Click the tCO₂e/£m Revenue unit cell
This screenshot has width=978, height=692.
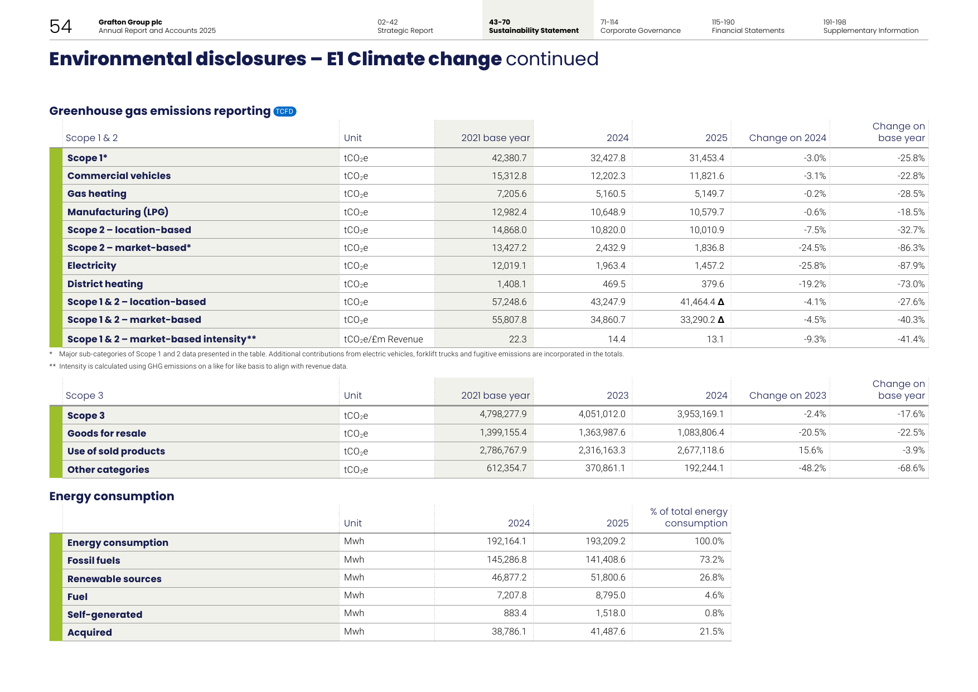(384, 339)
